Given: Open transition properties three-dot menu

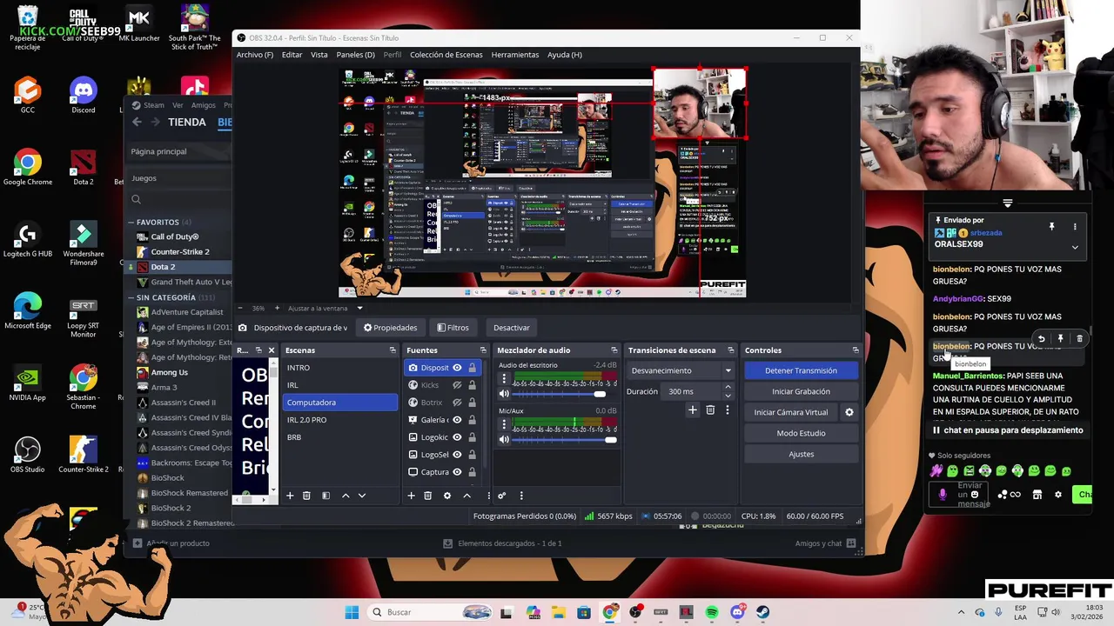Looking at the screenshot, I should 728,410.
